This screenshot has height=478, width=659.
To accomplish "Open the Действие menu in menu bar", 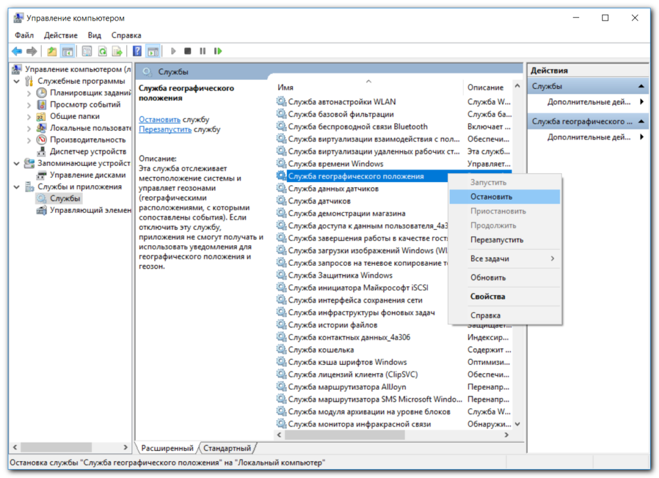I will (x=61, y=35).
